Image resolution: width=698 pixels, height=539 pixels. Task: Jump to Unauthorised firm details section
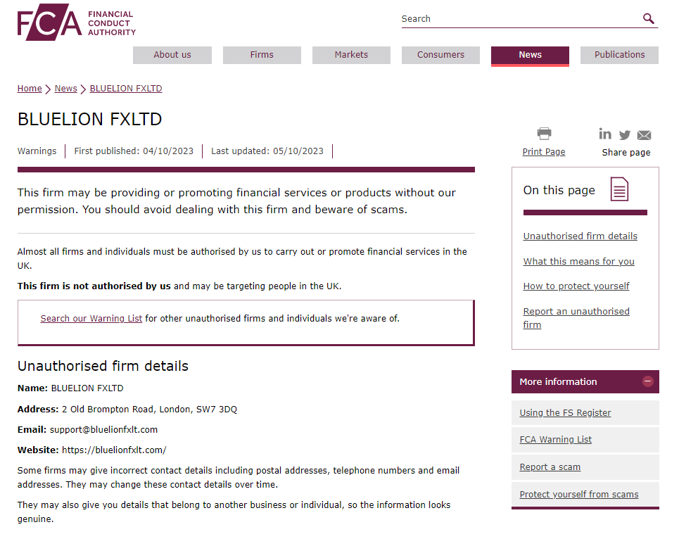click(x=580, y=236)
